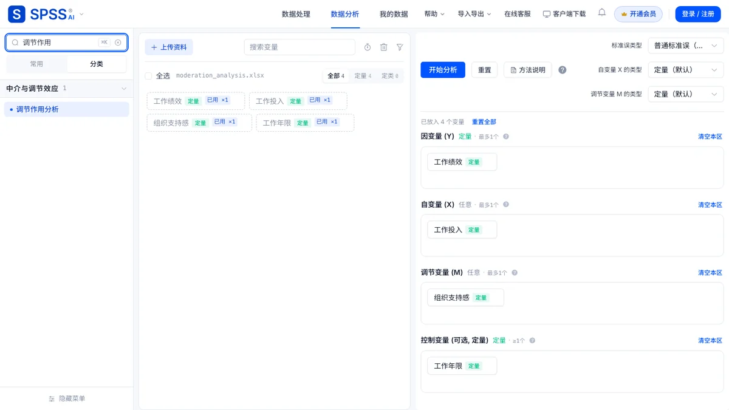Click 清空本区 for 自变量 (X)

[710, 205]
